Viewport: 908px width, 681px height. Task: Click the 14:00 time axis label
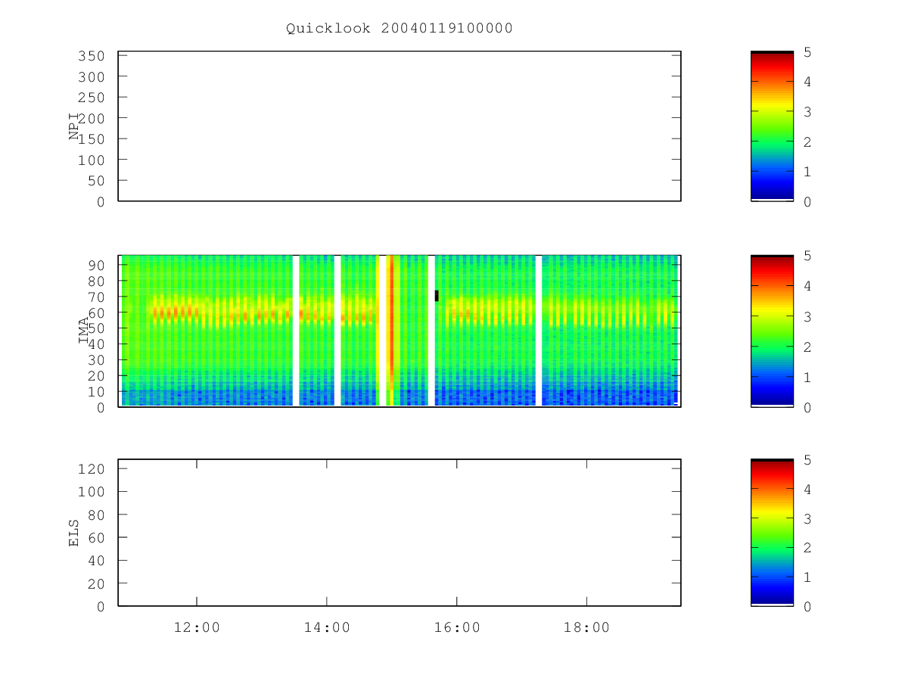pos(327,627)
